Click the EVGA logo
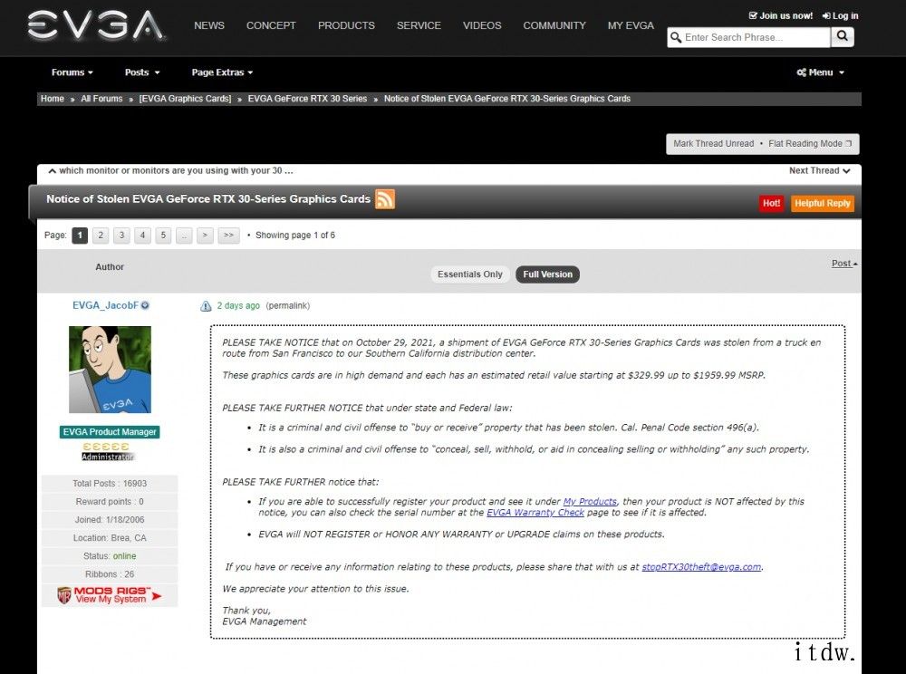Viewport: 906px width, 674px height. [96, 26]
